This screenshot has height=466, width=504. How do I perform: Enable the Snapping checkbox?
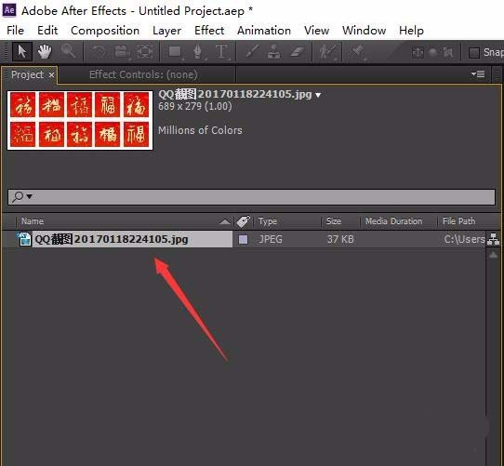click(474, 53)
